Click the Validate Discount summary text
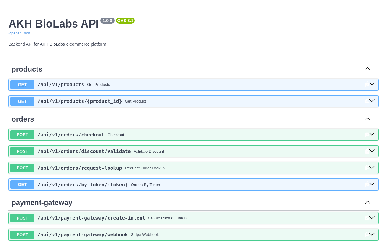This screenshot has width=387, height=242. (149, 151)
